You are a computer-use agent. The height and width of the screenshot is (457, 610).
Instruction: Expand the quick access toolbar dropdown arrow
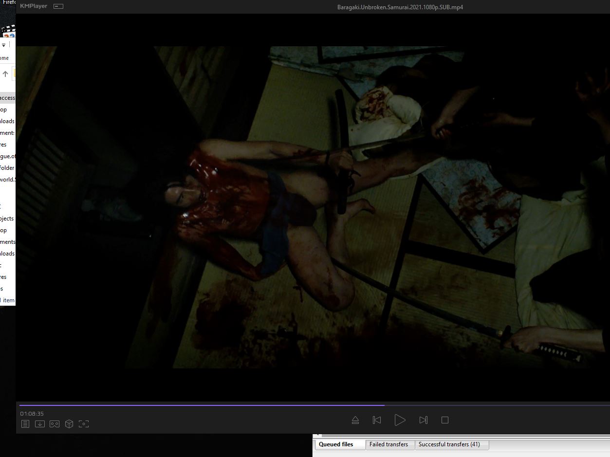click(3, 45)
